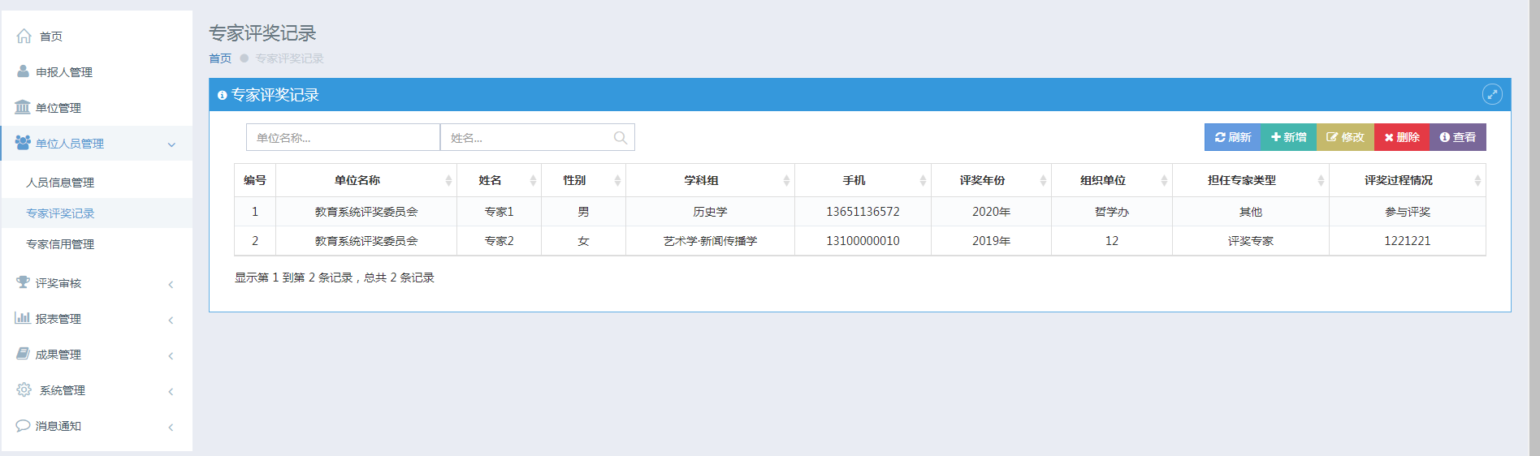Click phone number 13100000010

click(863, 241)
